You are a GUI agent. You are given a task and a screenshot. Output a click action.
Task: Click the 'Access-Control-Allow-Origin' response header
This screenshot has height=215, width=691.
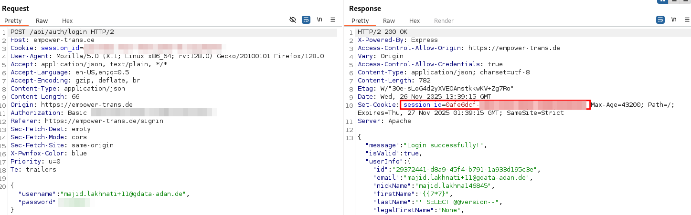459,48
